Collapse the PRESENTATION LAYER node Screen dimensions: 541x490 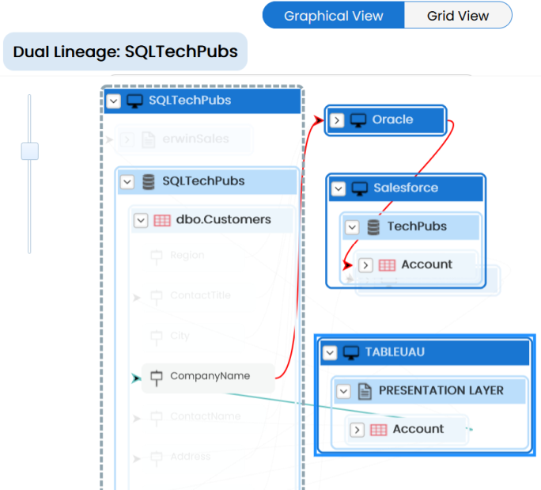point(343,391)
